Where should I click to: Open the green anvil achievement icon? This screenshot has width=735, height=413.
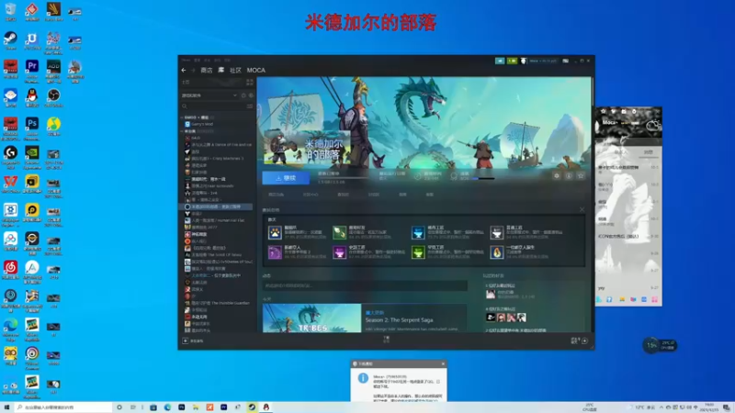[x=418, y=251]
